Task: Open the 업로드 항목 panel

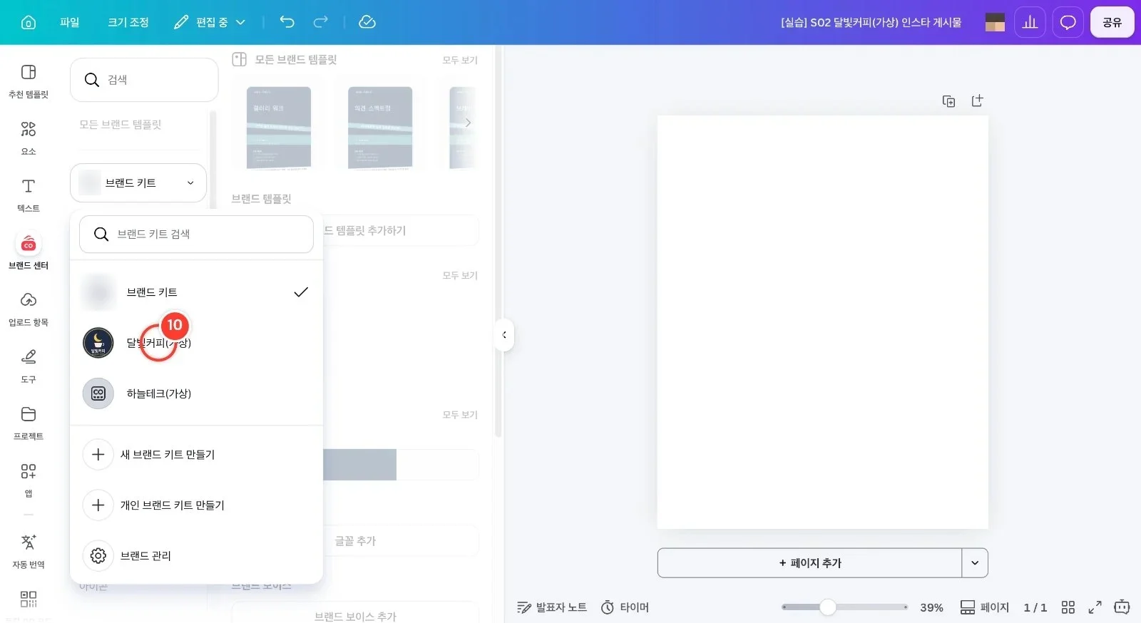Action: tap(29, 309)
